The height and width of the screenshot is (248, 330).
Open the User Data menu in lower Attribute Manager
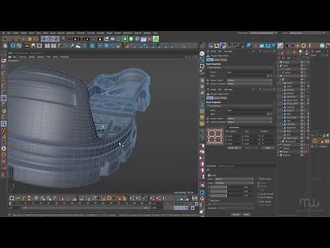point(228,90)
